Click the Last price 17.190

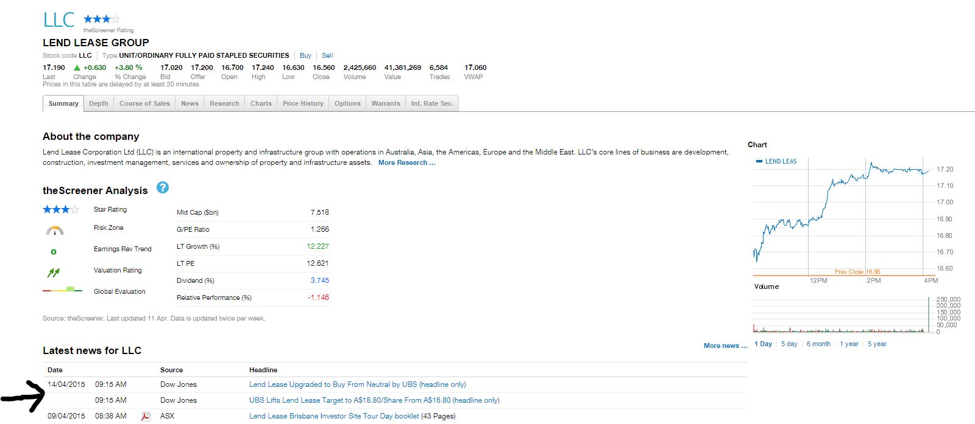[x=54, y=68]
